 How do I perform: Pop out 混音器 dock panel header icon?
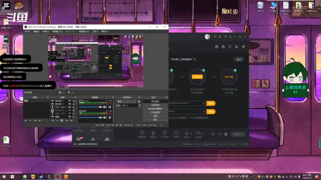(113, 97)
